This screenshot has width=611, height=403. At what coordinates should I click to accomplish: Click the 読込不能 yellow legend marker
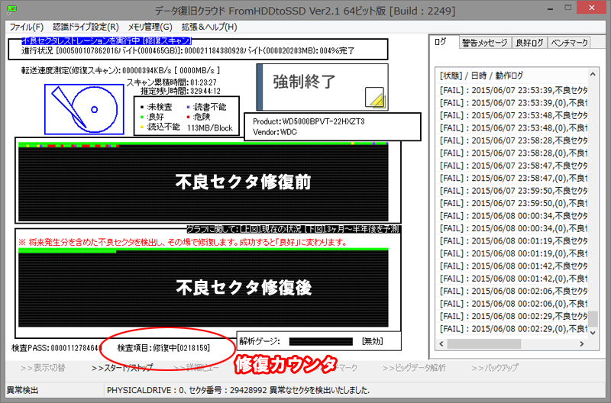(142, 127)
